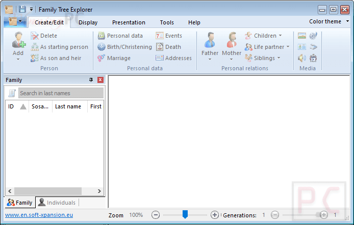Open the www.en.soft-xpansion.eu link
Image resolution: width=354 pixels, height=225 pixels.
(39, 215)
